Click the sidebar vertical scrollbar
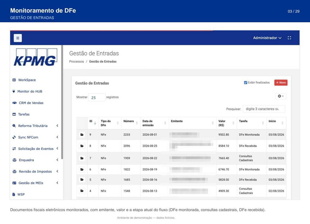 pos(62,102)
